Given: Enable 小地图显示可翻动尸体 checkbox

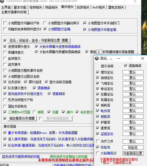Looking at the screenshot, I should (x=5, y=23).
